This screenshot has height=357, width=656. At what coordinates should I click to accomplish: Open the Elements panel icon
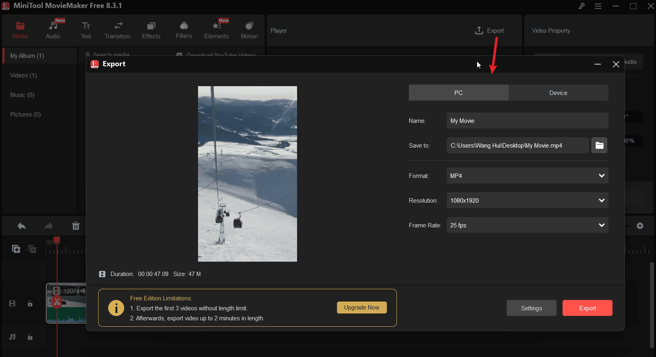[x=216, y=26]
